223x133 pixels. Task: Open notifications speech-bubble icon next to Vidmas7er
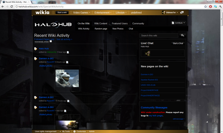[x=182, y=13]
